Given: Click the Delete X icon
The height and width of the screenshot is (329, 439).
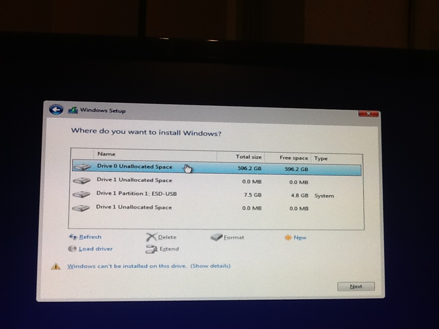Looking at the screenshot, I should tap(151, 237).
